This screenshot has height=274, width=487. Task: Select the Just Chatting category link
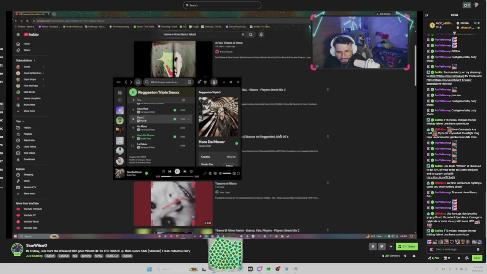click(x=34, y=256)
